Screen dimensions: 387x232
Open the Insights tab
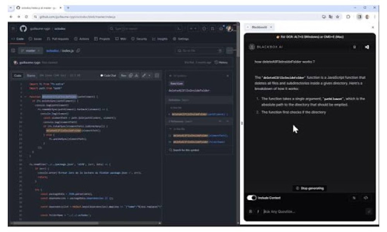[x=160, y=39]
